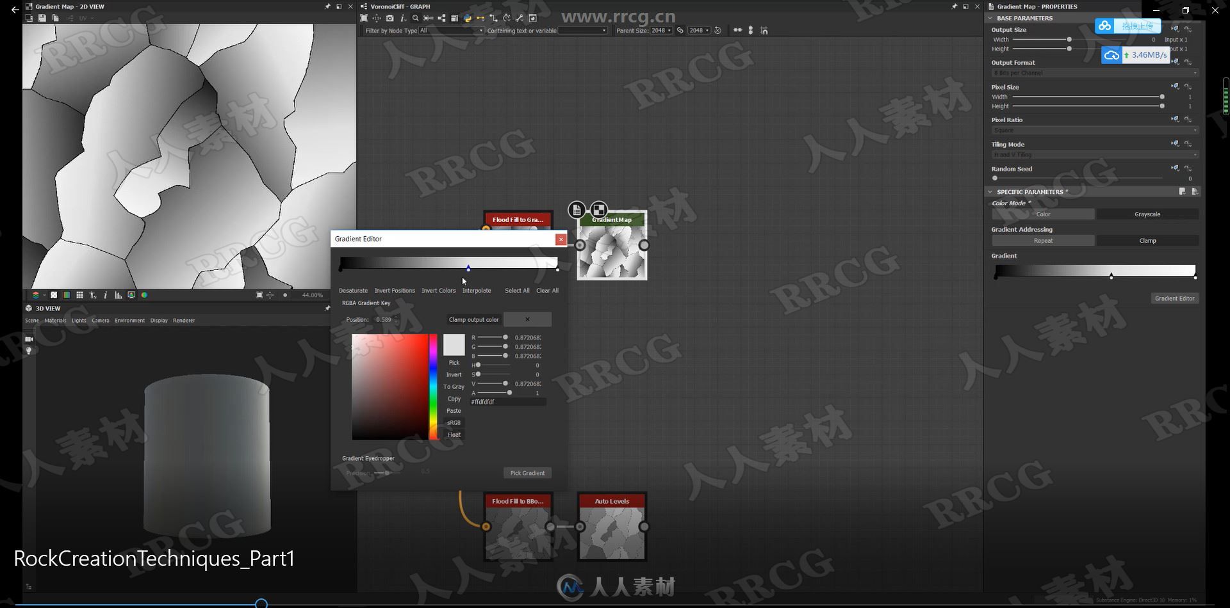Image resolution: width=1230 pixels, height=608 pixels.
Task: Open the Tiling Mode dropdown
Action: 1095,155
